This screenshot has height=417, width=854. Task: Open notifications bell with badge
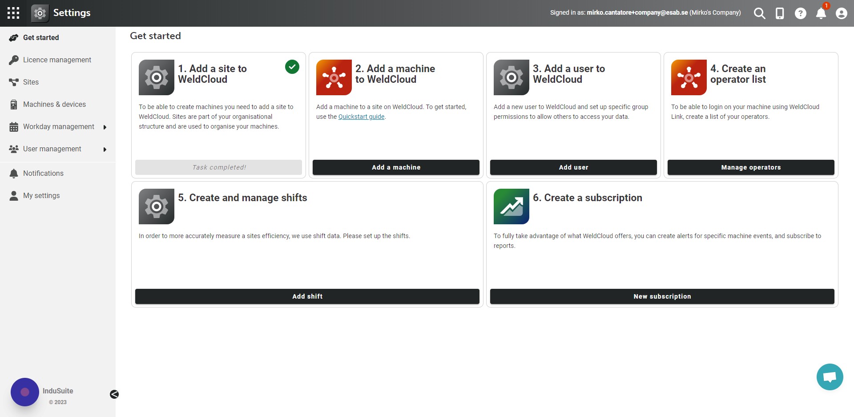822,12
